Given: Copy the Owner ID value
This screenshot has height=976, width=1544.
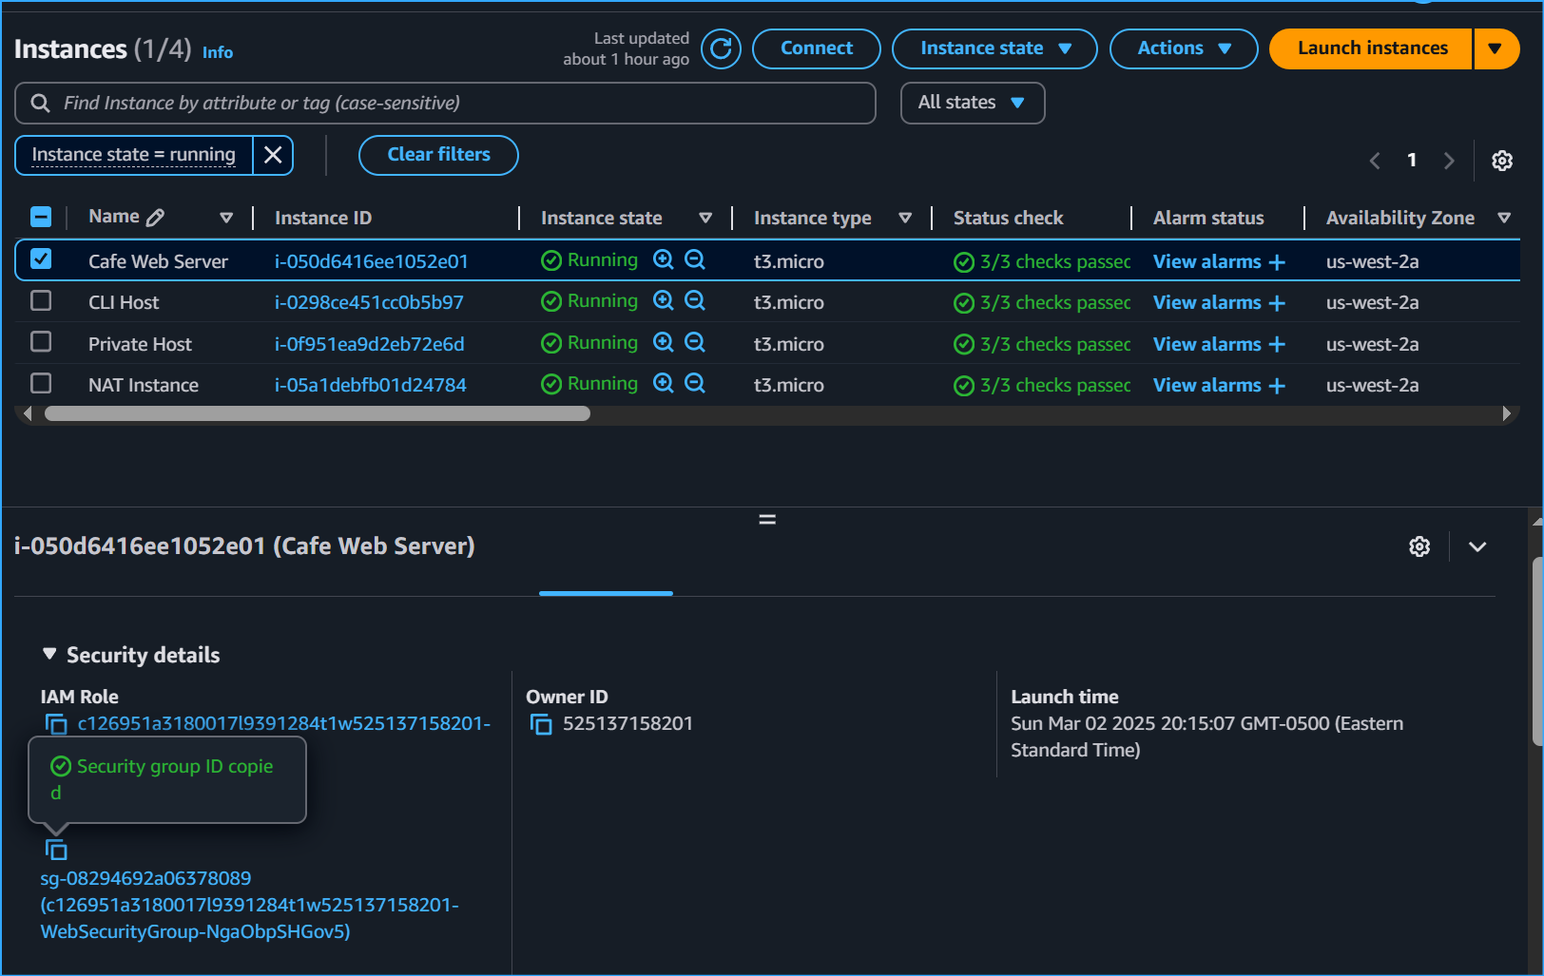Looking at the screenshot, I should (x=541, y=725).
